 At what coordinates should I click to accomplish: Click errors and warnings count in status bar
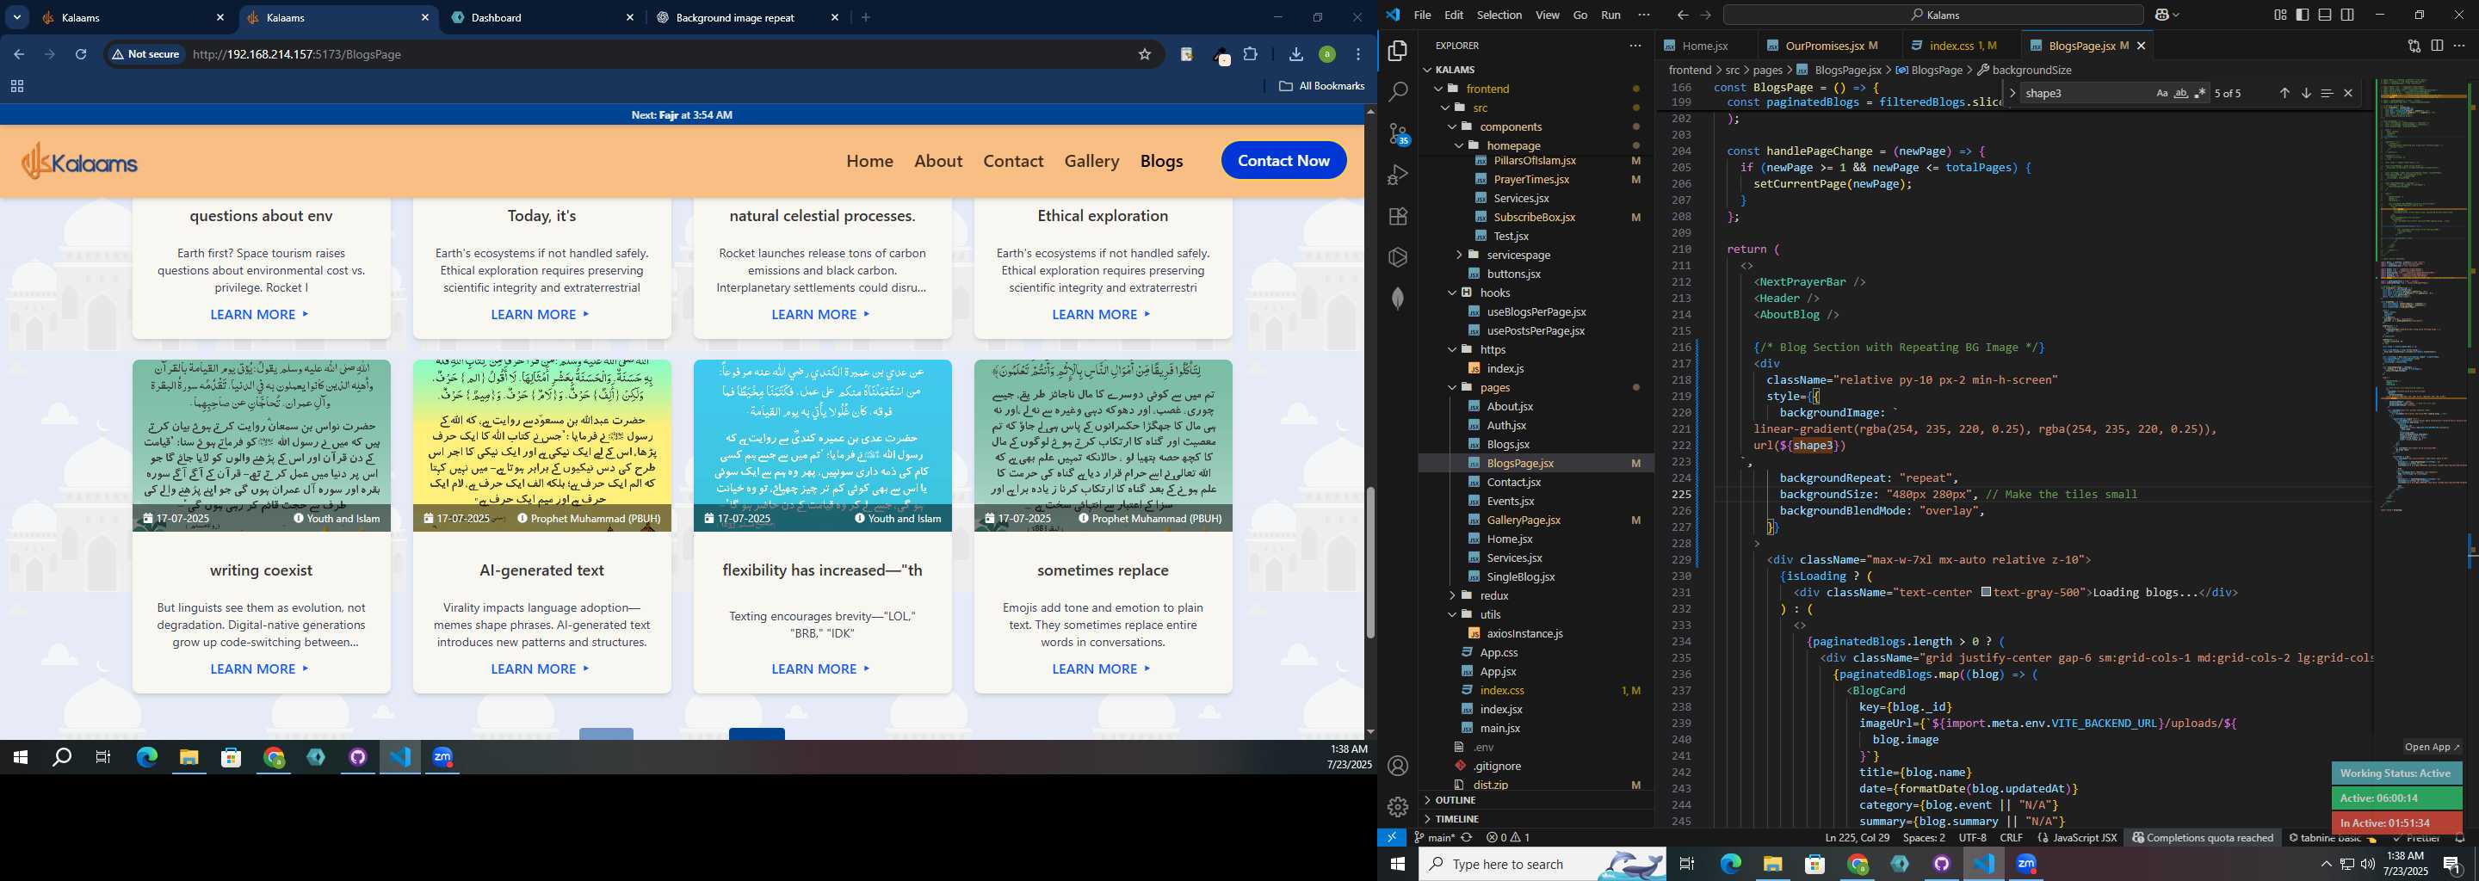point(1508,838)
